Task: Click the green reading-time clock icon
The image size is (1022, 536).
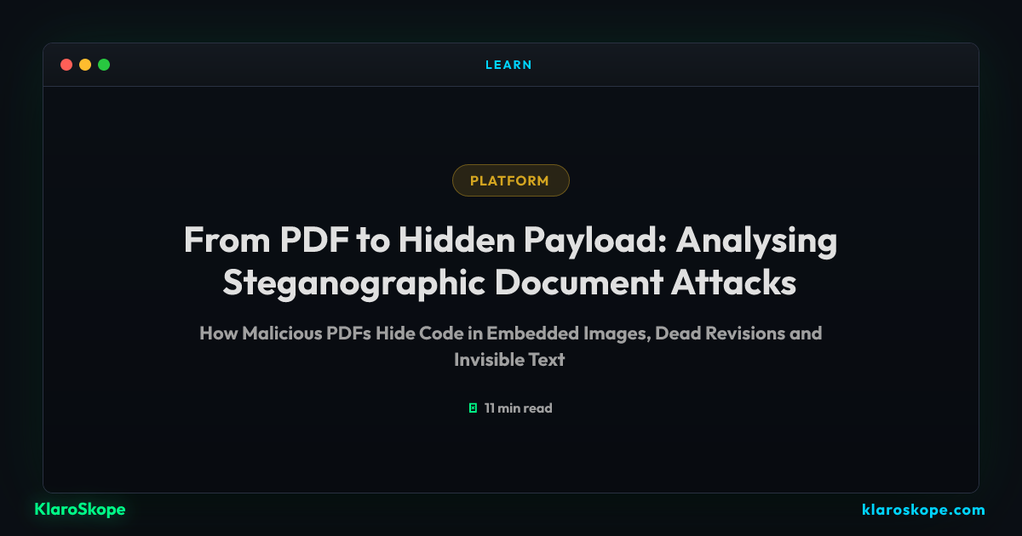Action: click(473, 408)
